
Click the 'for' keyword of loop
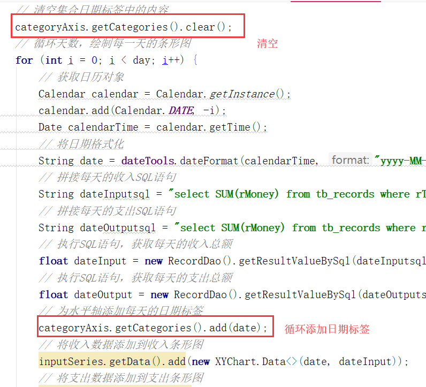24,60
